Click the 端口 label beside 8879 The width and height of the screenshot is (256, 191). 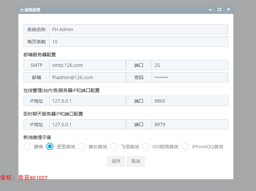tap(139, 124)
